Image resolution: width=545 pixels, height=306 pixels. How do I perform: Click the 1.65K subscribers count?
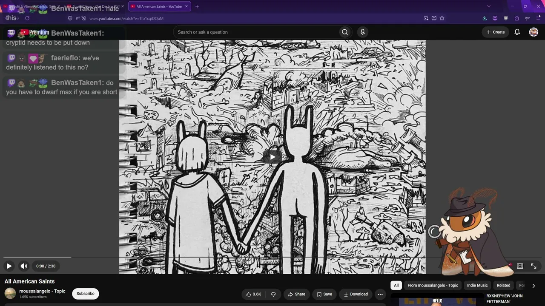[33, 297]
